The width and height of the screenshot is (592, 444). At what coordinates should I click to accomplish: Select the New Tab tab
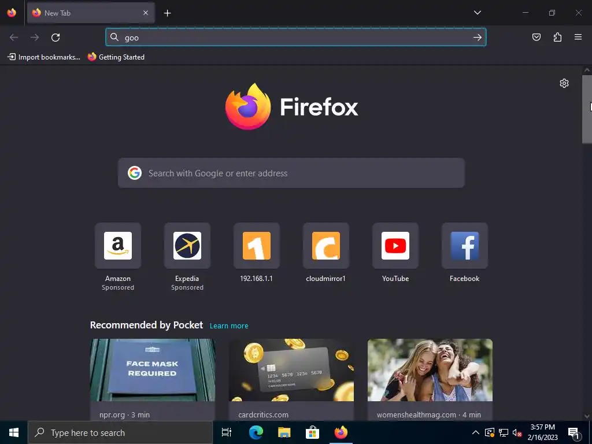point(91,13)
